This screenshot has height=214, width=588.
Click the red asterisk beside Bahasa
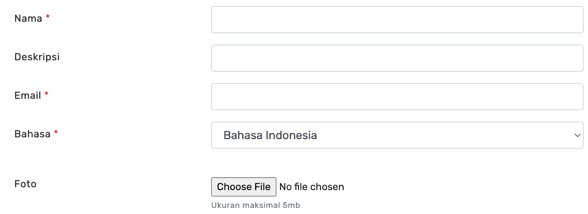click(56, 132)
